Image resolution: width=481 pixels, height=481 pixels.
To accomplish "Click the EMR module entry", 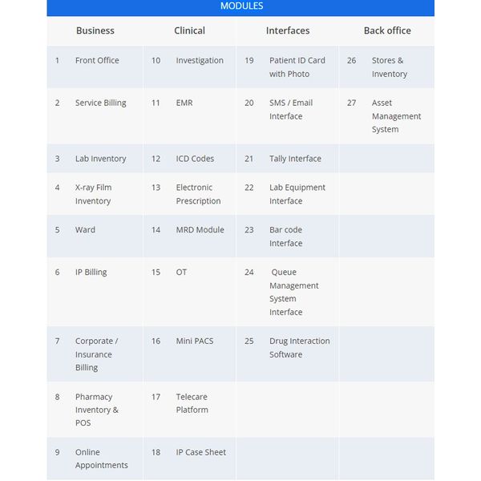I will [x=184, y=103].
